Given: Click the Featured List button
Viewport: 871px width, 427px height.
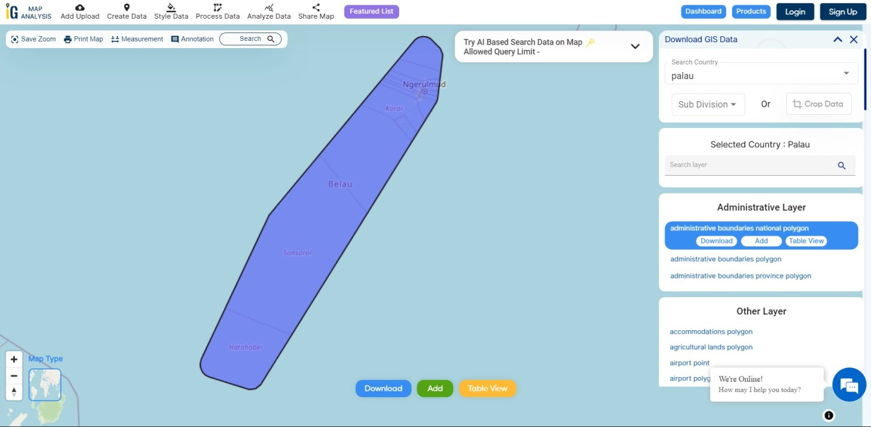Looking at the screenshot, I should click(371, 12).
